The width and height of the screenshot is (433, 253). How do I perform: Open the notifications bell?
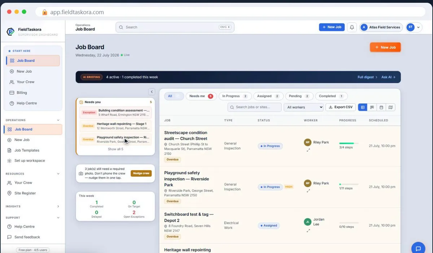pyautogui.click(x=352, y=27)
